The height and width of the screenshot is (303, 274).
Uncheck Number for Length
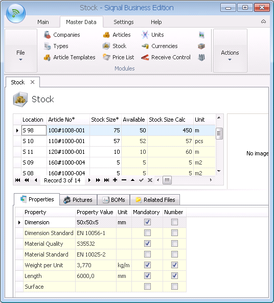point(174,276)
